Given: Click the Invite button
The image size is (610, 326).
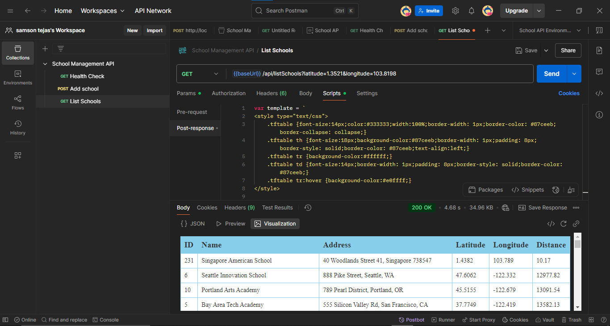Looking at the screenshot, I should (429, 11).
